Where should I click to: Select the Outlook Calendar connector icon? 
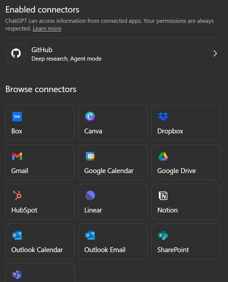17,235
